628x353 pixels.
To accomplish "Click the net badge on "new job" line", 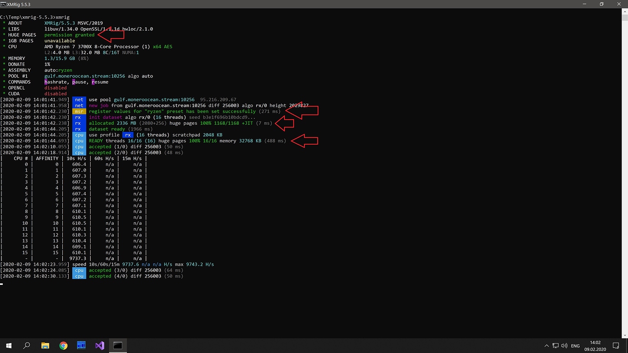I will 79,106.
